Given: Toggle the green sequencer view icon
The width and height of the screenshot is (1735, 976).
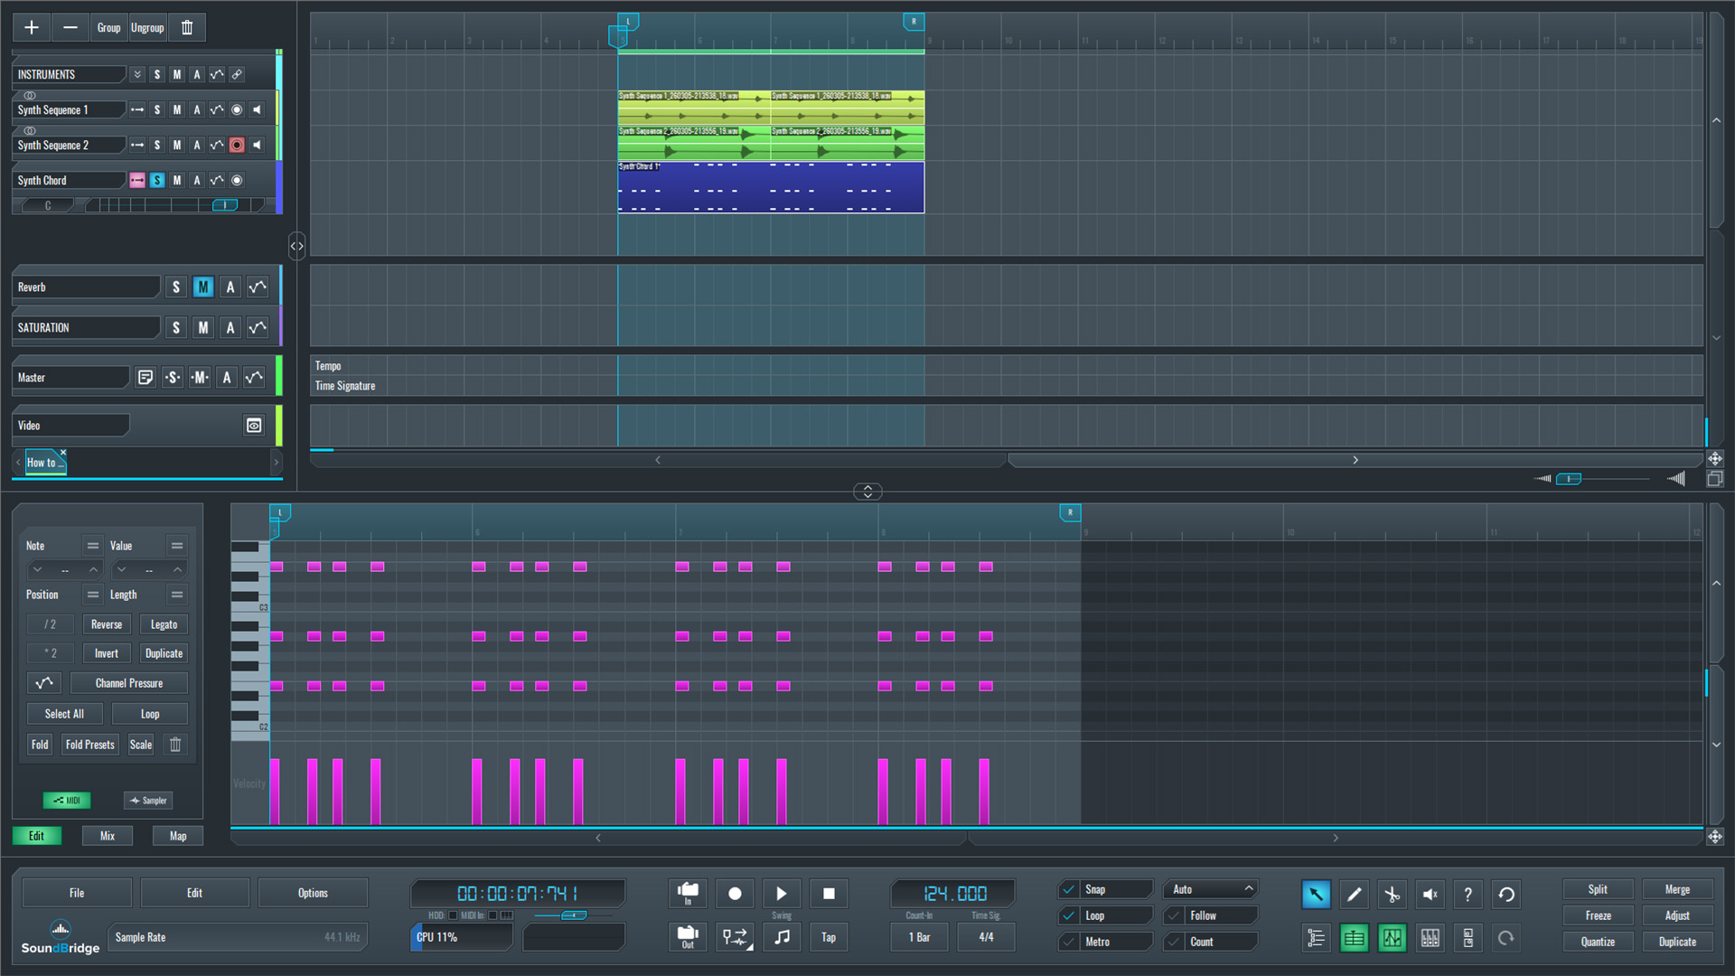Looking at the screenshot, I should (x=1354, y=938).
